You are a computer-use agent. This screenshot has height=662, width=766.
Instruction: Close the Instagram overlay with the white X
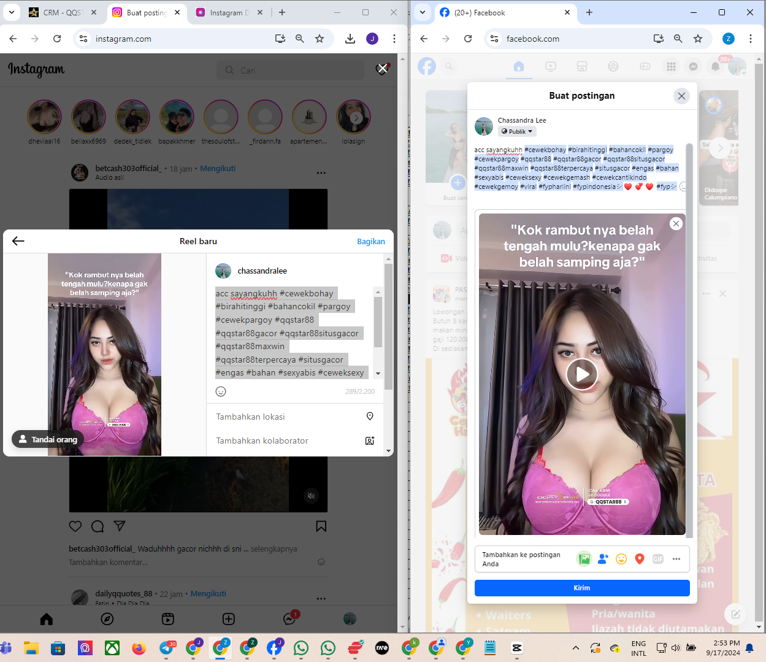(382, 68)
